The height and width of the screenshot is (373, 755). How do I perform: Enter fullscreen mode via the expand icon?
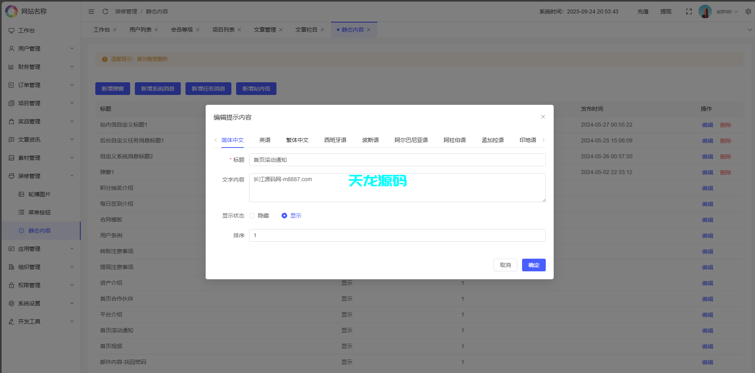pyautogui.click(x=689, y=11)
